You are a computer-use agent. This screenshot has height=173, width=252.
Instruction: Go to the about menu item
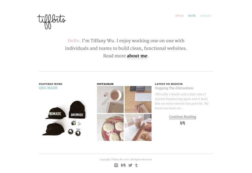(x=179, y=16)
